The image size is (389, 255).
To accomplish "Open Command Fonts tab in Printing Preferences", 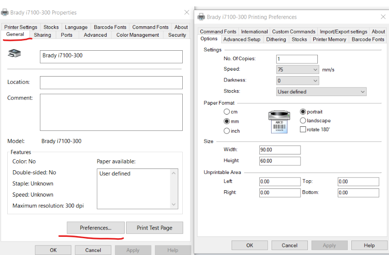I will point(218,31).
